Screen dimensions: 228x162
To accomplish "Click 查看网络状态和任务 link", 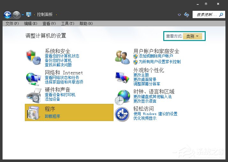I will point(62,78).
